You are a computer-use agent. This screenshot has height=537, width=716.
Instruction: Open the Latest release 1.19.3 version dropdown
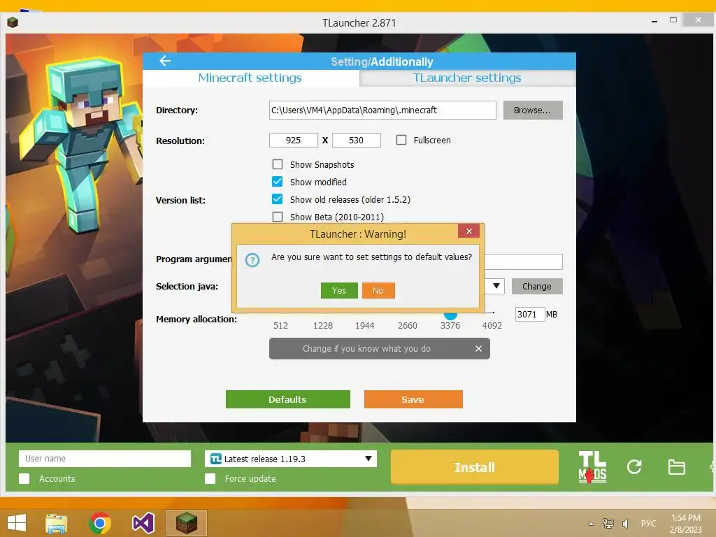point(291,459)
